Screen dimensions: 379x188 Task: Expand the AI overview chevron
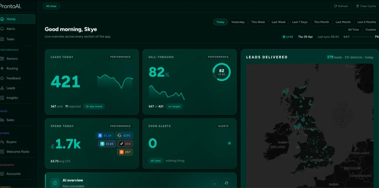(x=215, y=183)
